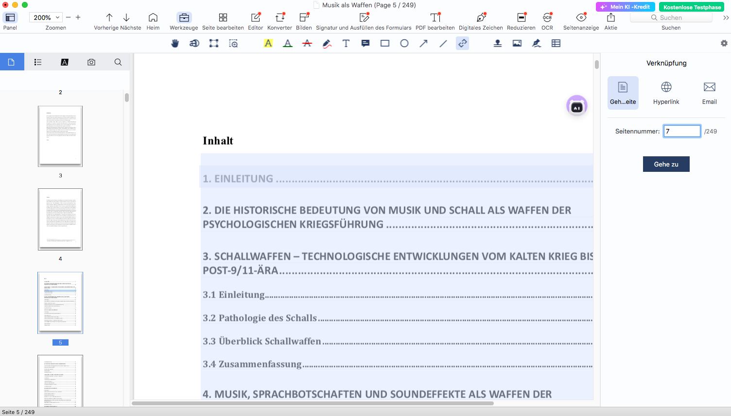
Task: Click the Seitennummer input field
Action: point(682,131)
